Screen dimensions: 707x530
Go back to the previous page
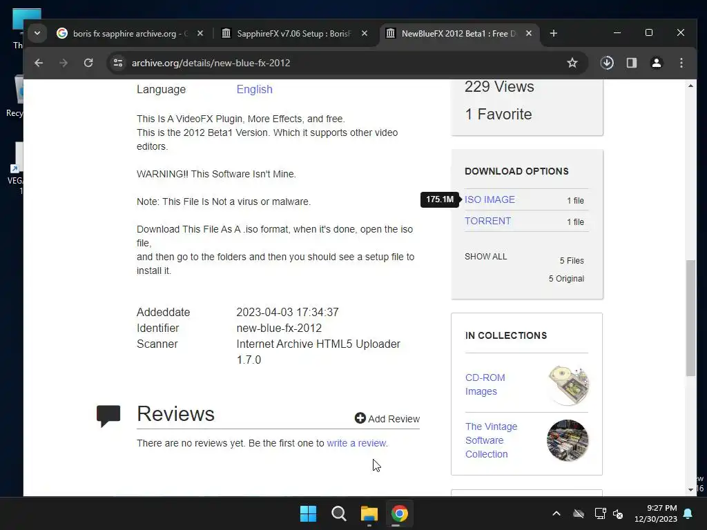click(x=39, y=63)
